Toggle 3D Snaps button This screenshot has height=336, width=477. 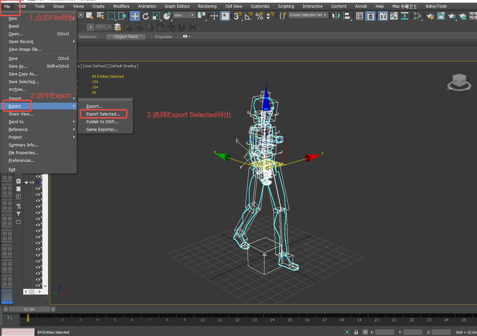click(x=237, y=16)
